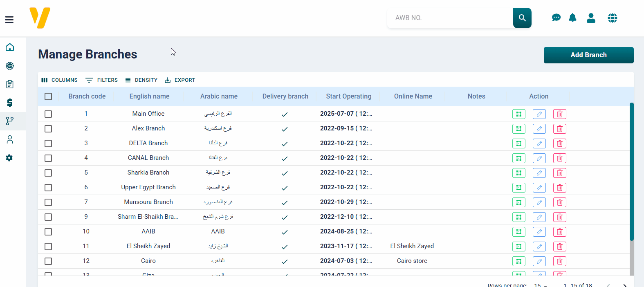644x287 pixels.
Task: Toggle the select-all header checkbox
Action: click(x=48, y=96)
